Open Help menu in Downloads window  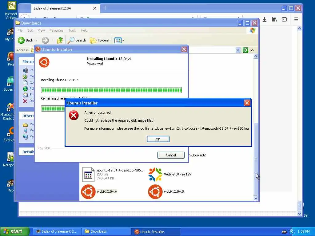point(84,30)
